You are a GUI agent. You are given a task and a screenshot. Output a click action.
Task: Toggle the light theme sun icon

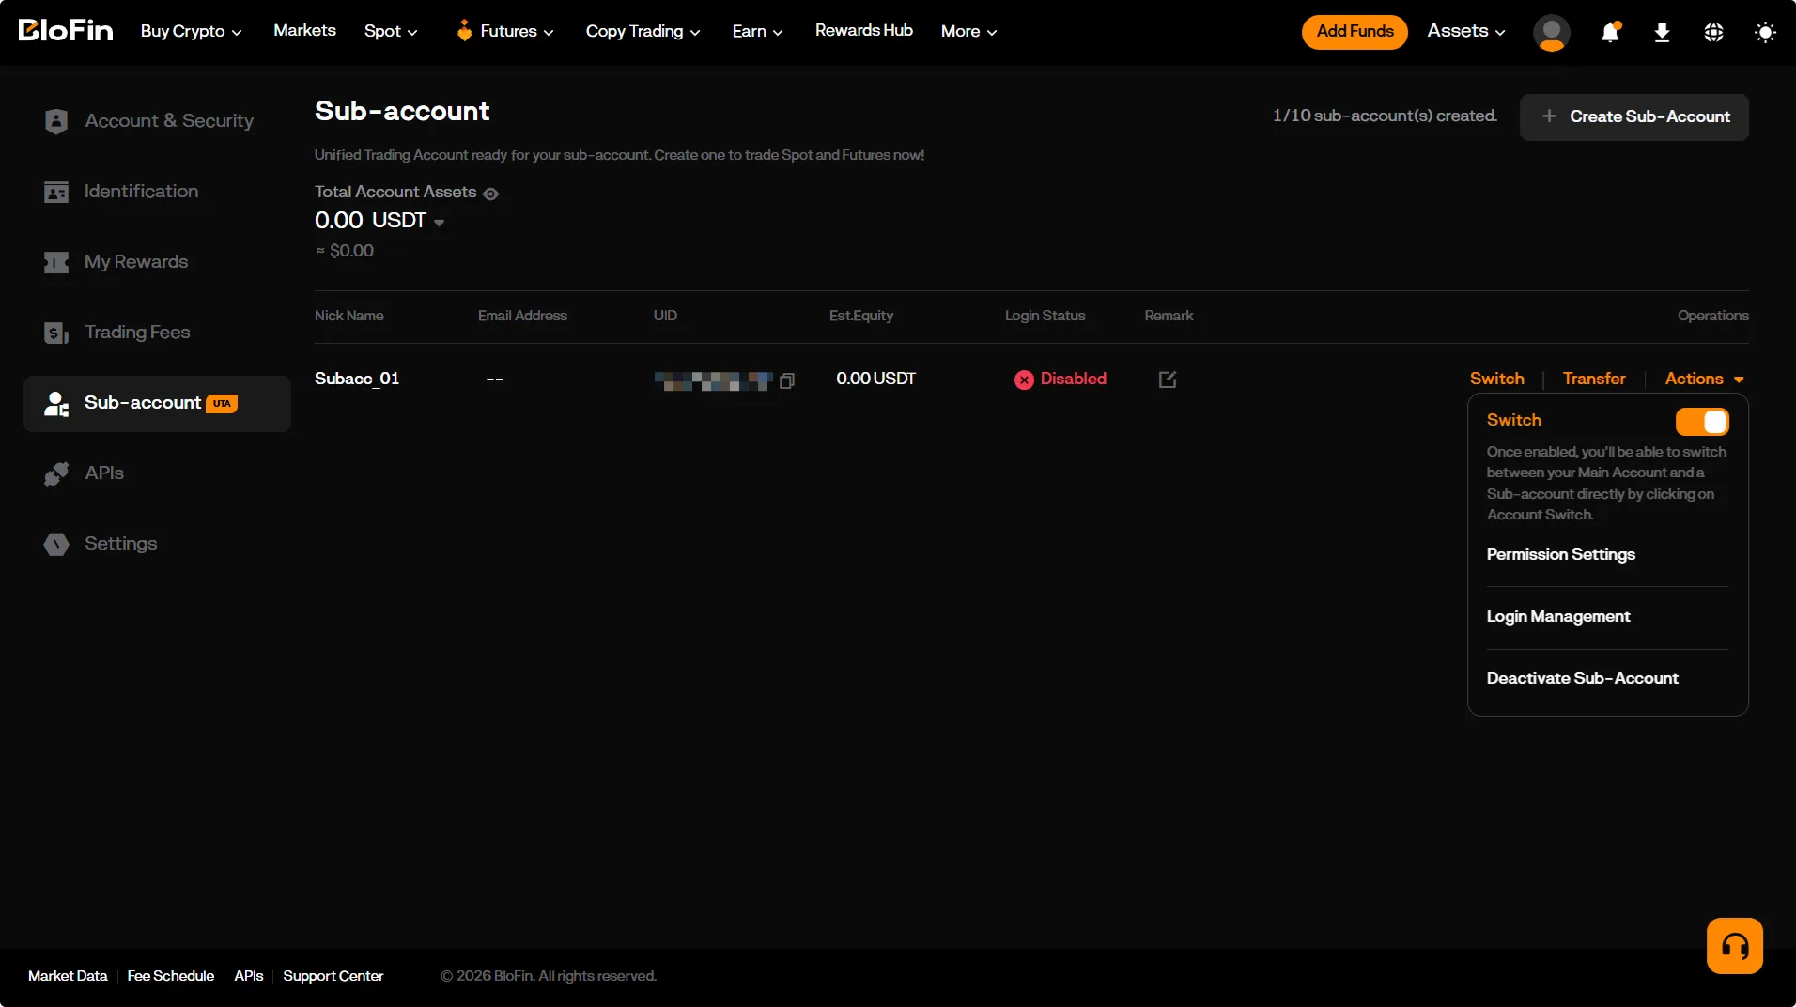(x=1765, y=32)
